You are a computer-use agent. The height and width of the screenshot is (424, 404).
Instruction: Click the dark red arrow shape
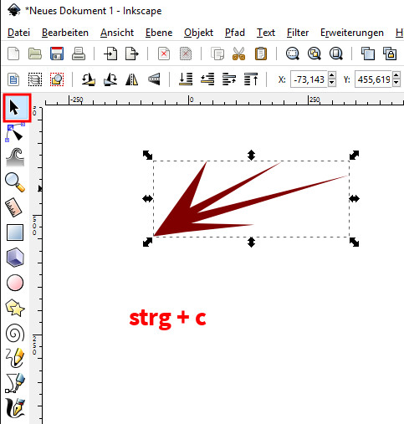(x=178, y=216)
